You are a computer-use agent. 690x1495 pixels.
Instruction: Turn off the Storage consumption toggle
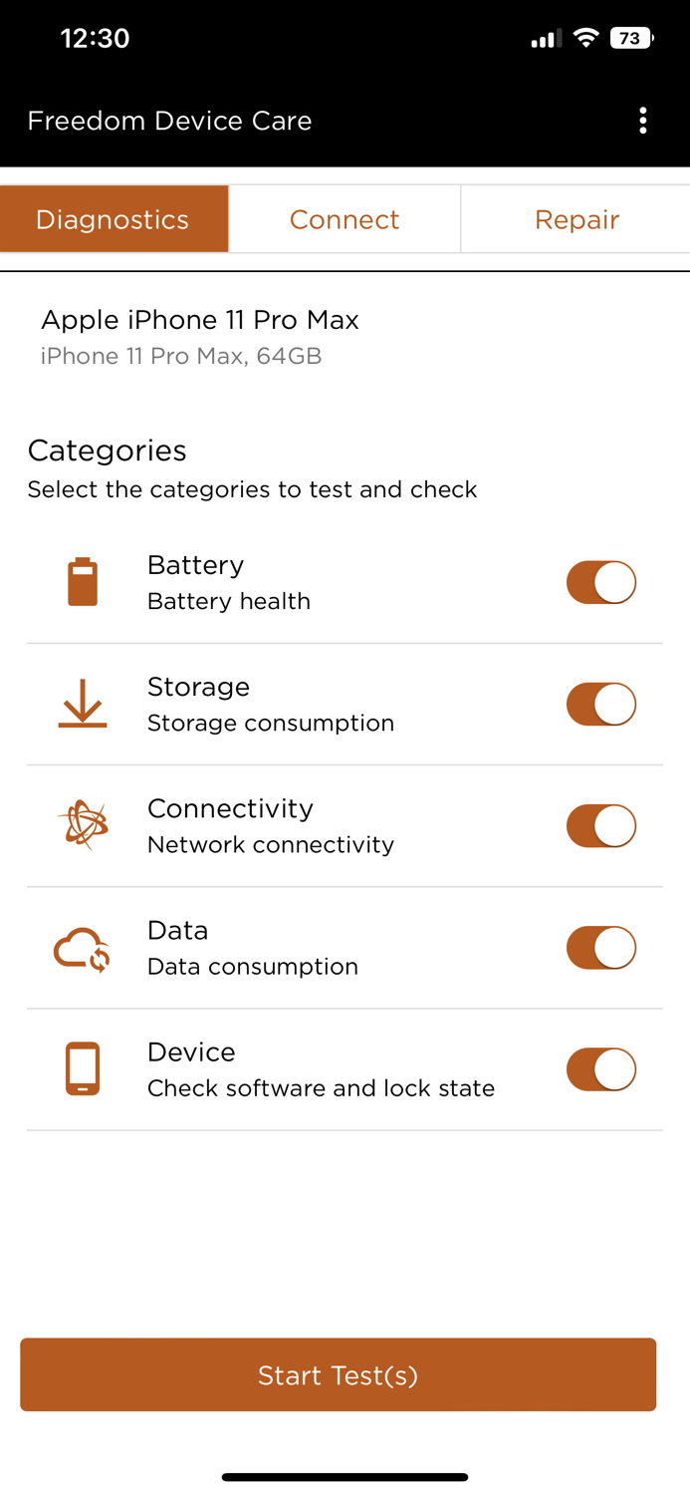coord(601,704)
